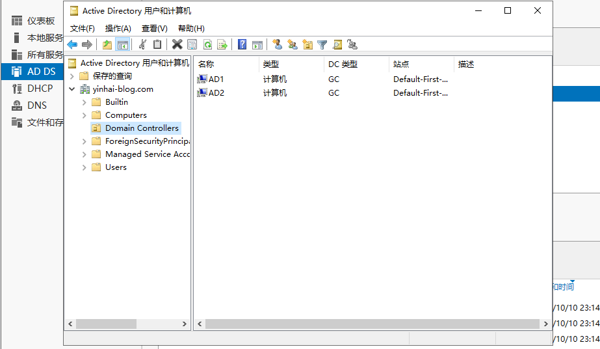Click list pane scrollbar right arrow

tap(545, 324)
